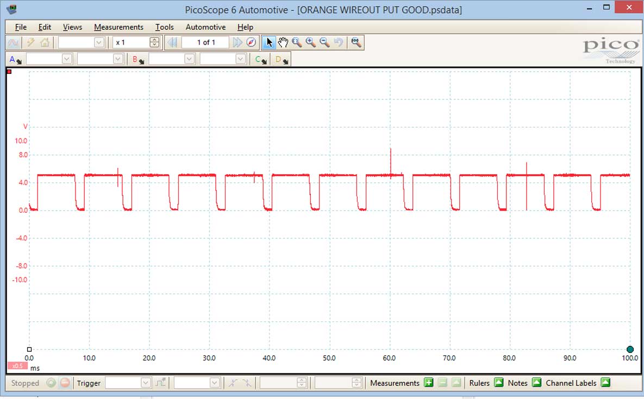
Task: Open the Buffer Navigator compass icon
Action: (x=251, y=42)
